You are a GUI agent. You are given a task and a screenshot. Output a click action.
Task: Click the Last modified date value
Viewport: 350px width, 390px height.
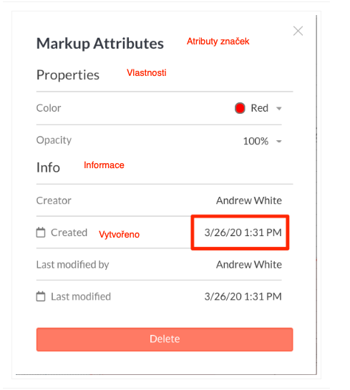[243, 296]
